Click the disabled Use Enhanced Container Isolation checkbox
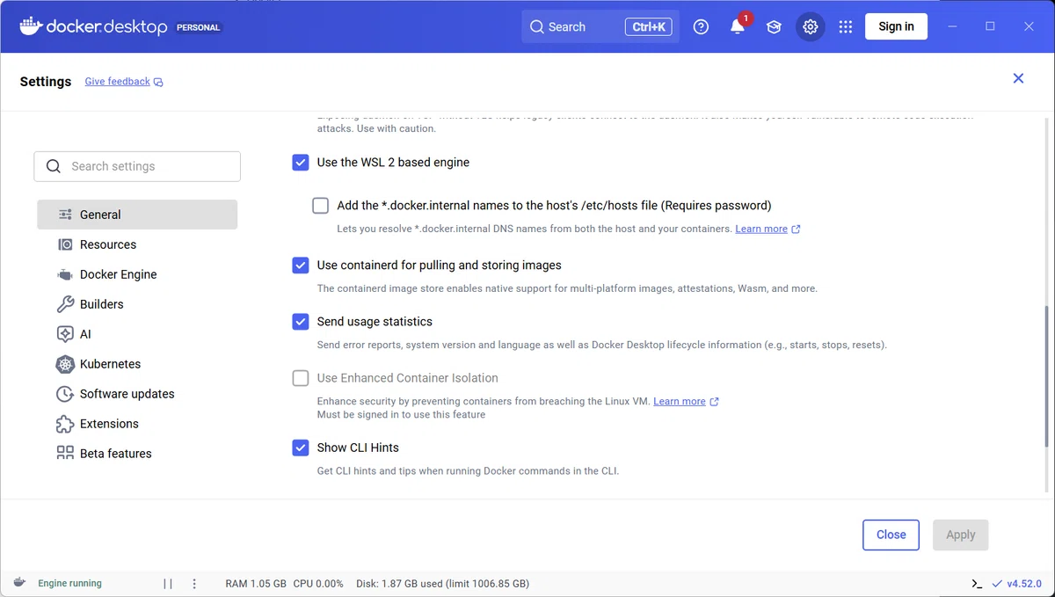 (x=301, y=378)
